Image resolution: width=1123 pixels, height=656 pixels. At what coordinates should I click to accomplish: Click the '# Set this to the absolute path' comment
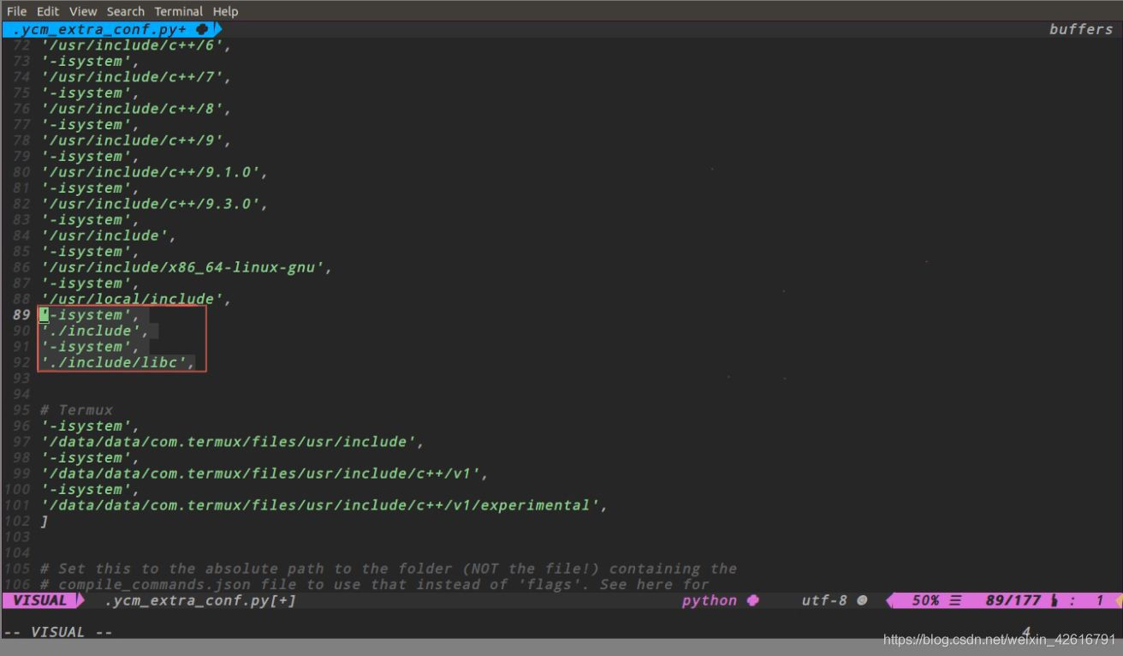click(x=389, y=569)
